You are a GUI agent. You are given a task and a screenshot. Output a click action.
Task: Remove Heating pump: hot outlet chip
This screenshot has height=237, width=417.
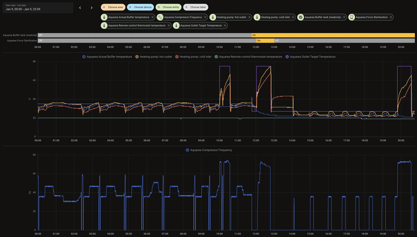[249, 17]
